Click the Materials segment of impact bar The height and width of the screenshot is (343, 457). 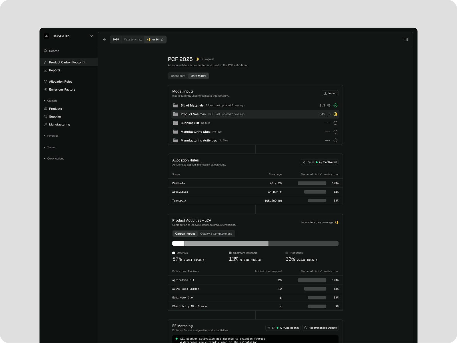[x=178, y=243]
